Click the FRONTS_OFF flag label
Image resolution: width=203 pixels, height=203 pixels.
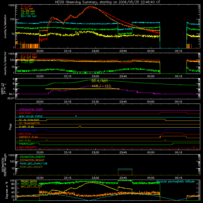tap(27, 144)
